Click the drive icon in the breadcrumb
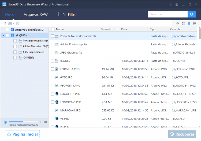This screenshot has width=201, height=141. coord(10,23)
